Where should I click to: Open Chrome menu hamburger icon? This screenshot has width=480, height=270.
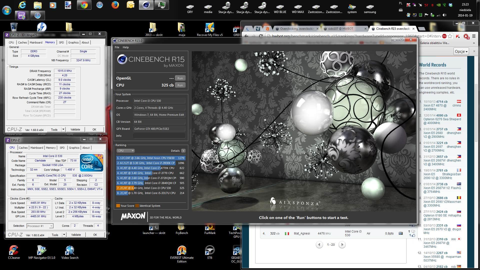474,36
